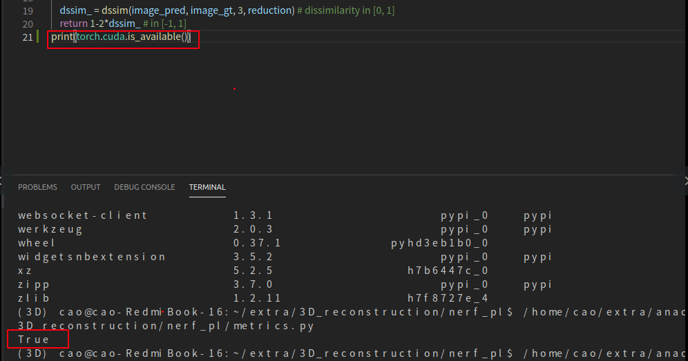Click 'zipp' package name in terminal
Image resolution: width=688 pixels, height=361 pixels.
pos(34,284)
